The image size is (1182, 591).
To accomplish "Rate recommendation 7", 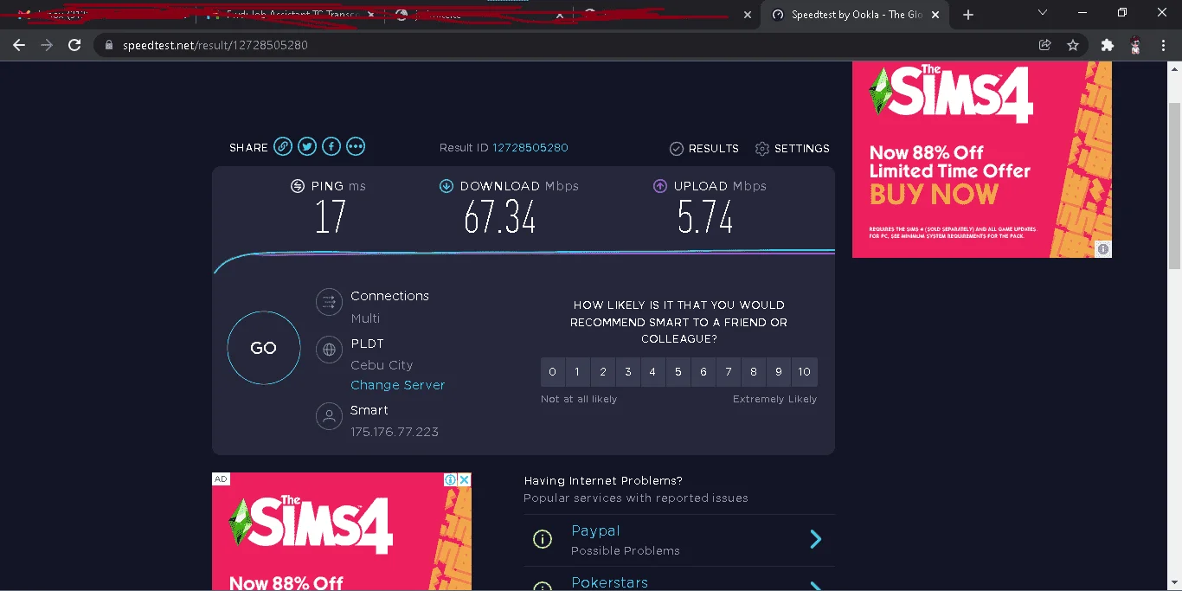I will [x=729, y=372].
